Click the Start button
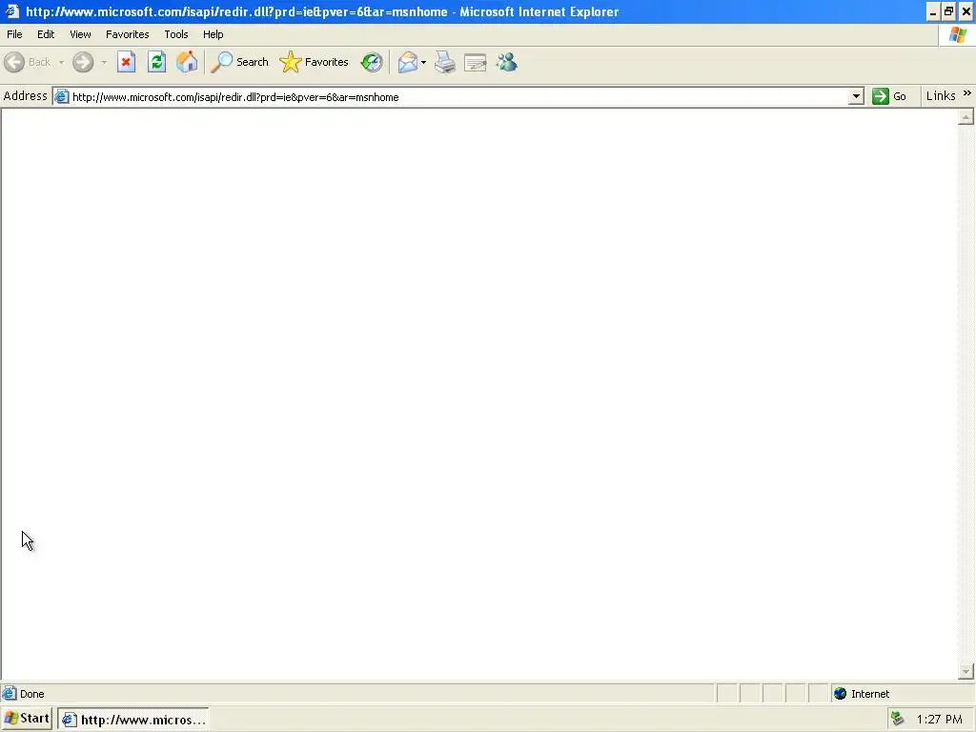Screen dimensions: 976x732 26,719
